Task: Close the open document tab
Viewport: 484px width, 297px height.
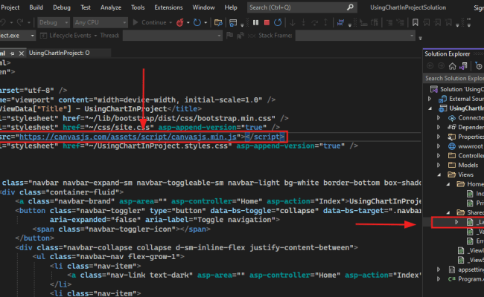Action: pyautogui.click(x=22, y=53)
